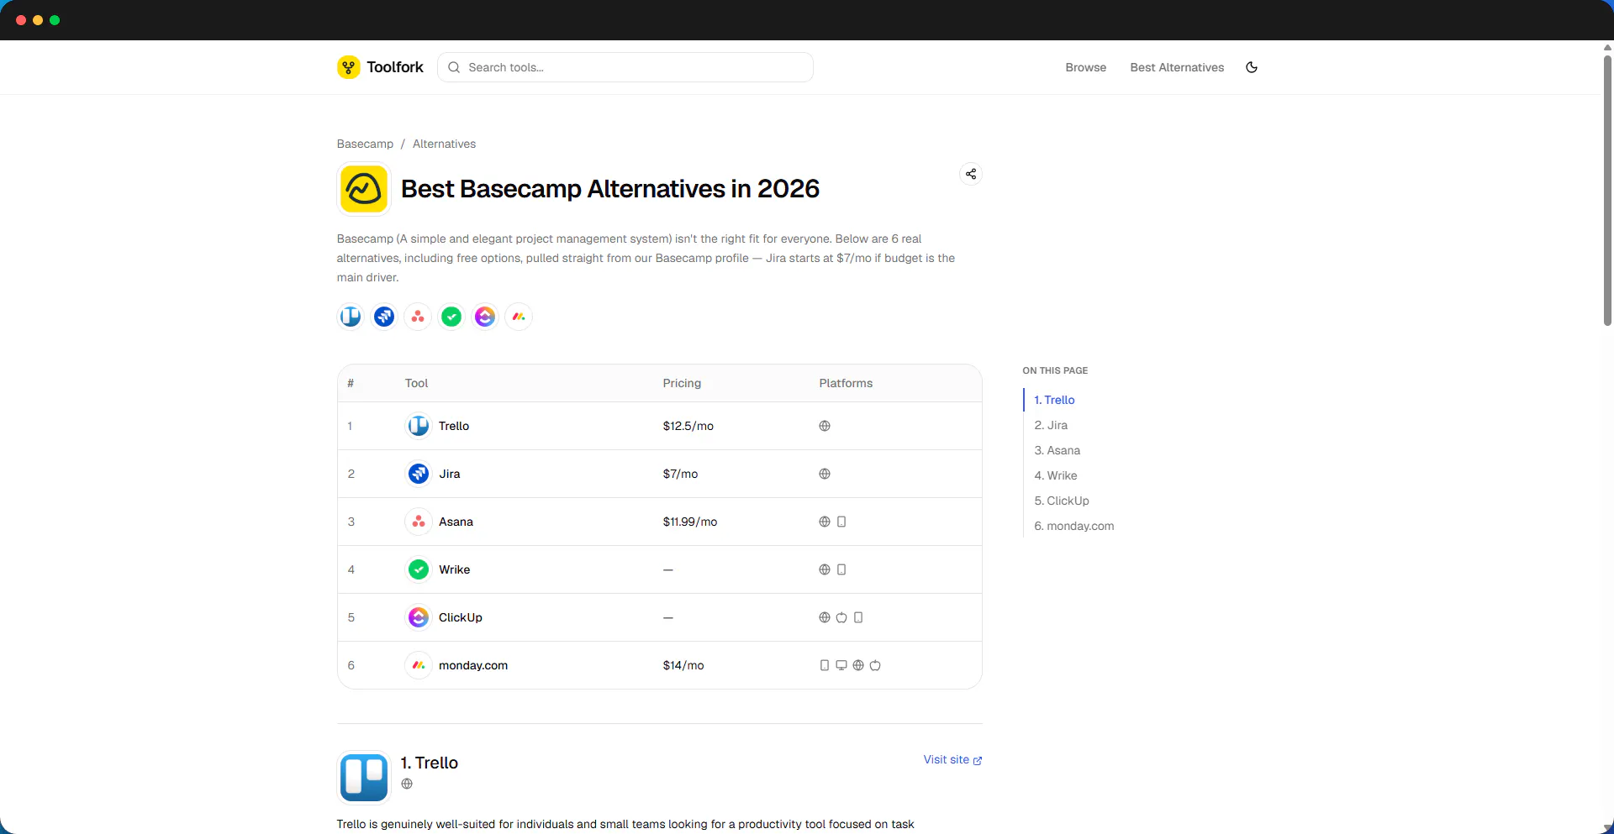
Task: Click the Alternatives breadcrumb
Action: [444, 144]
